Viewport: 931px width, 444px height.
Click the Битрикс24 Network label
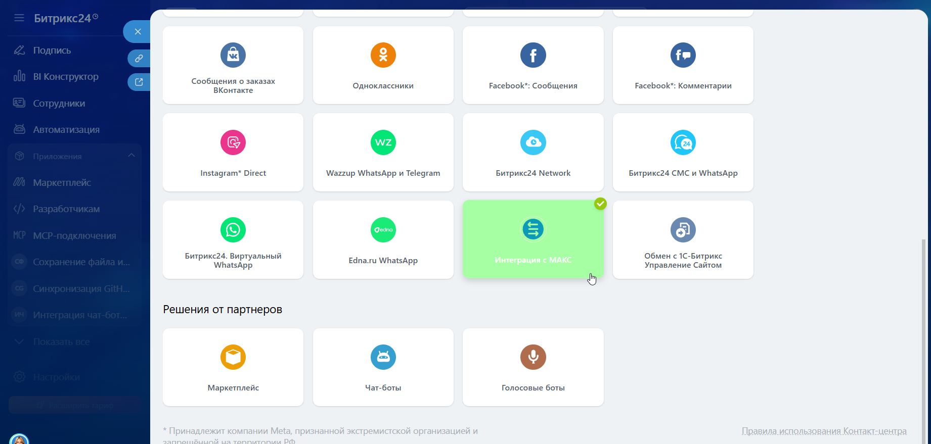pyautogui.click(x=533, y=173)
